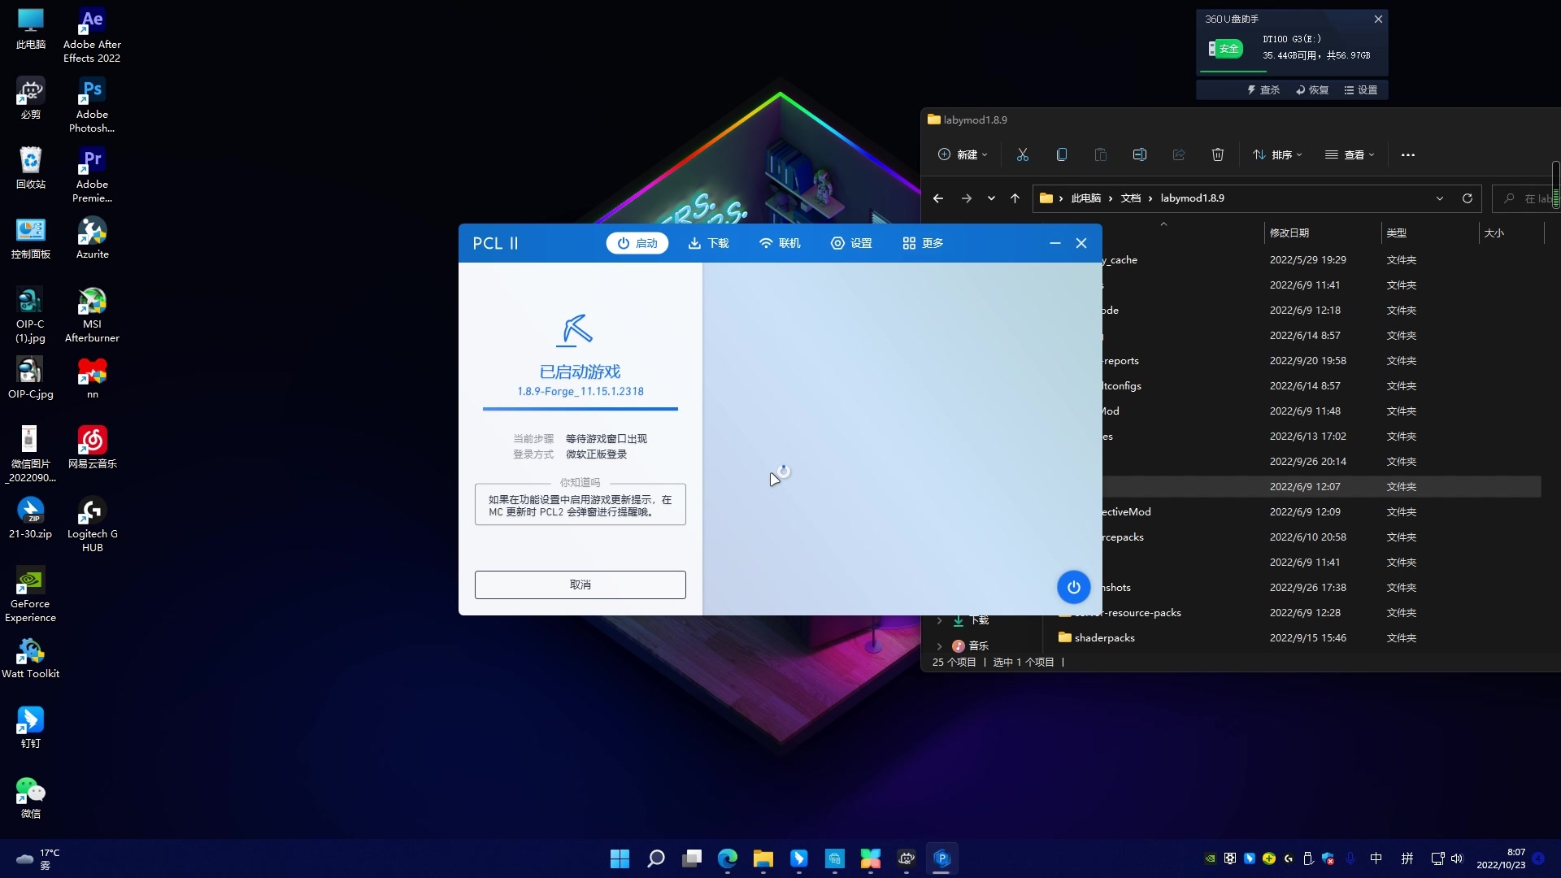Expand the 新建 new item dropdown
1561x878 pixels.
click(963, 154)
